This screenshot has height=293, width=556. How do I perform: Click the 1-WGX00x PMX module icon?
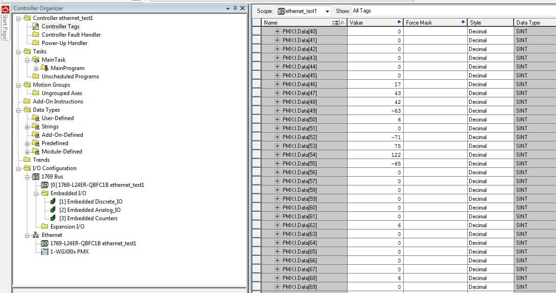point(44,252)
